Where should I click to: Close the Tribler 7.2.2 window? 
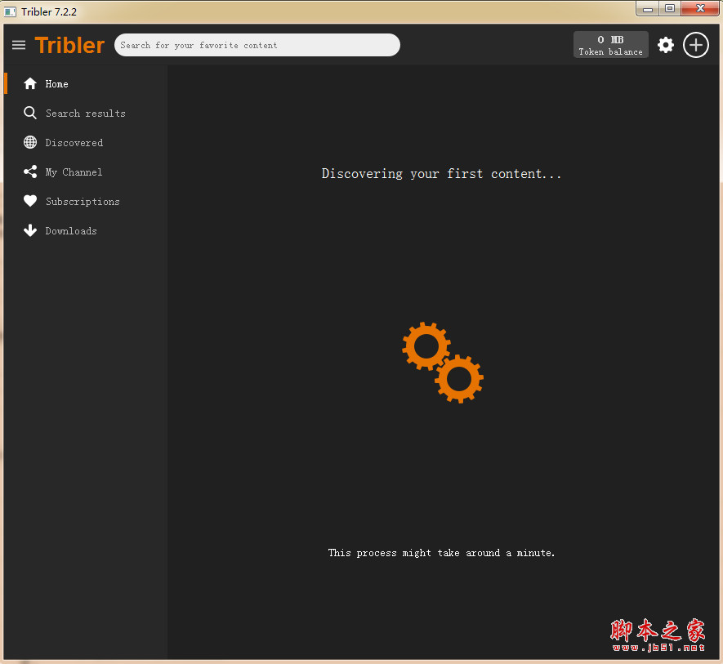pyautogui.click(x=700, y=9)
